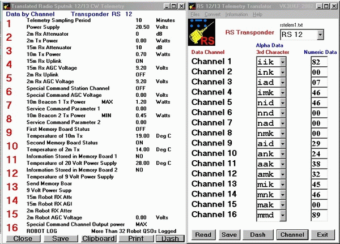
Task: Click Channel 1 numeric data field 82
Action: pos(319,62)
